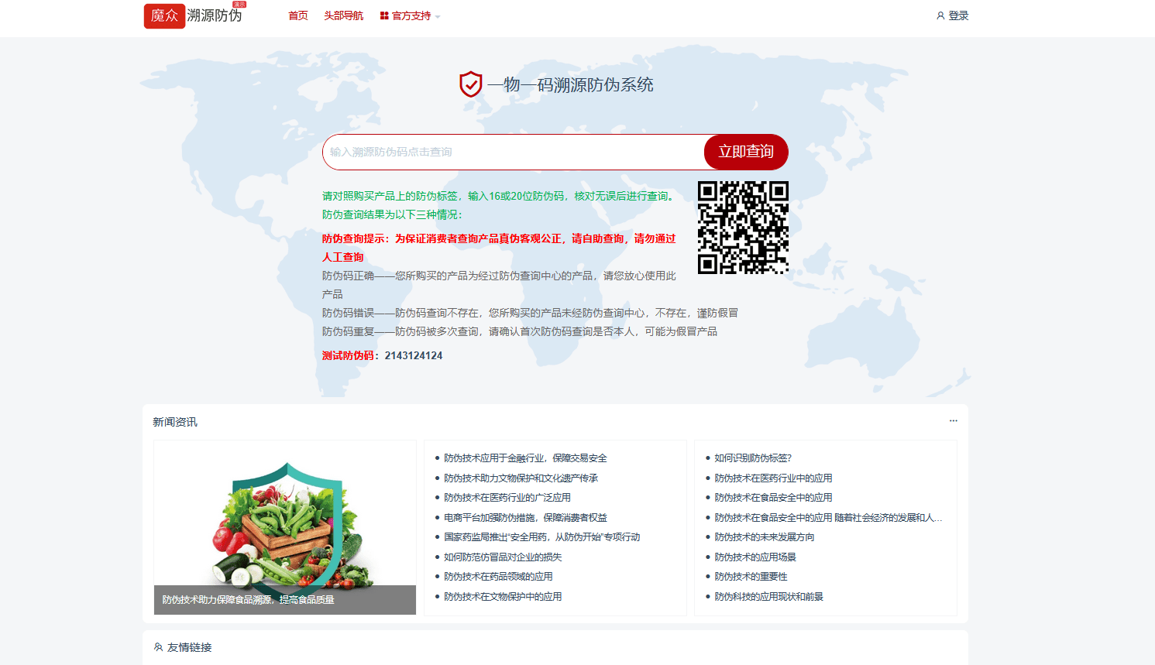Click the 友情链接 section icon
The image size is (1155, 665).
(x=158, y=647)
